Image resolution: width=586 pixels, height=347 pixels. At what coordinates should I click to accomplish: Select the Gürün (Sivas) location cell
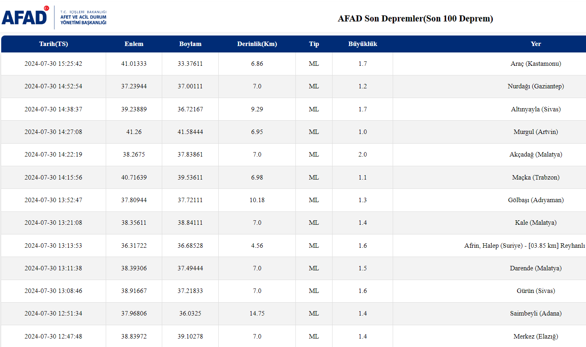tap(536, 291)
